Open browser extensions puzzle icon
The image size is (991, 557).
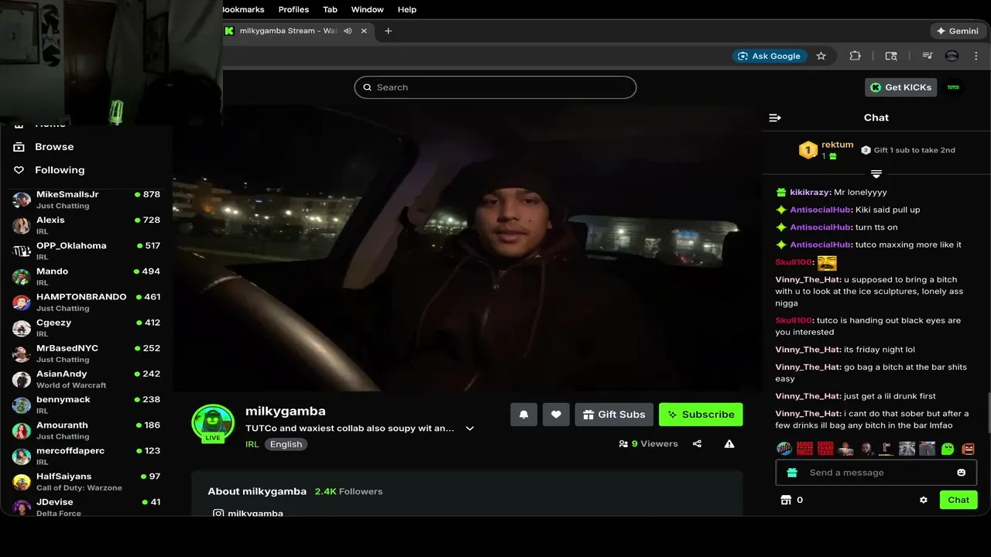click(856, 56)
